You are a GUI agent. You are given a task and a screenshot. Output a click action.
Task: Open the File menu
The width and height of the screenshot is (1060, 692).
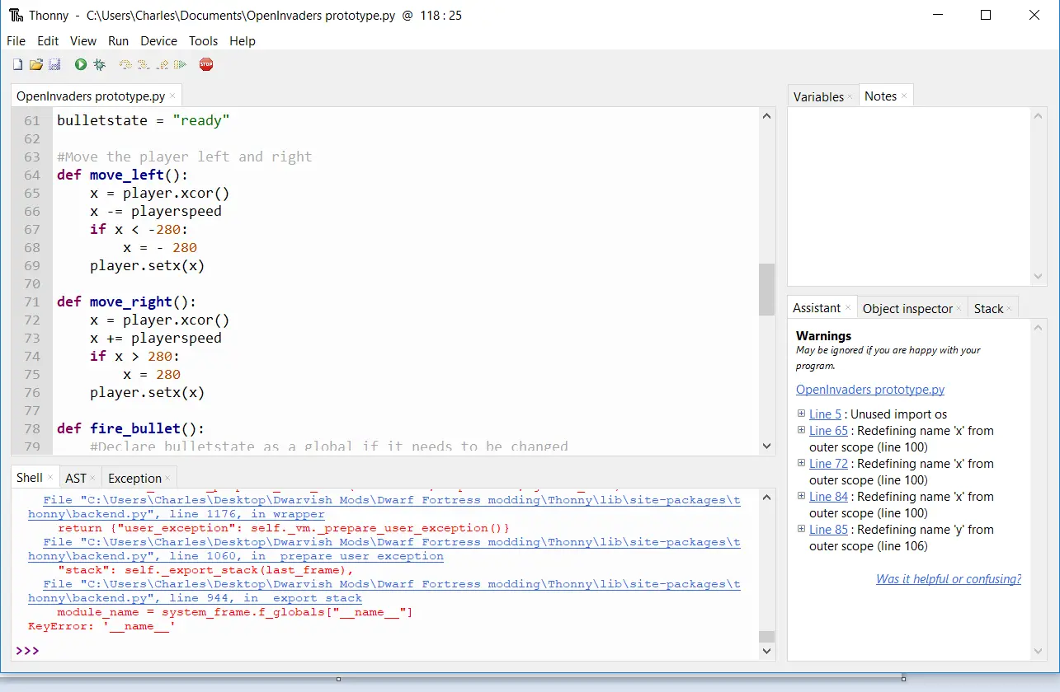pos(16,40)
